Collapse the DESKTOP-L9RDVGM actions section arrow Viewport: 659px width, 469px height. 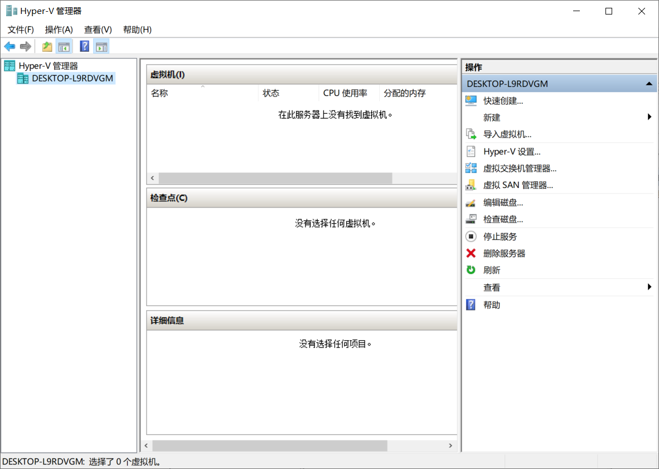(x=649, y=84)
